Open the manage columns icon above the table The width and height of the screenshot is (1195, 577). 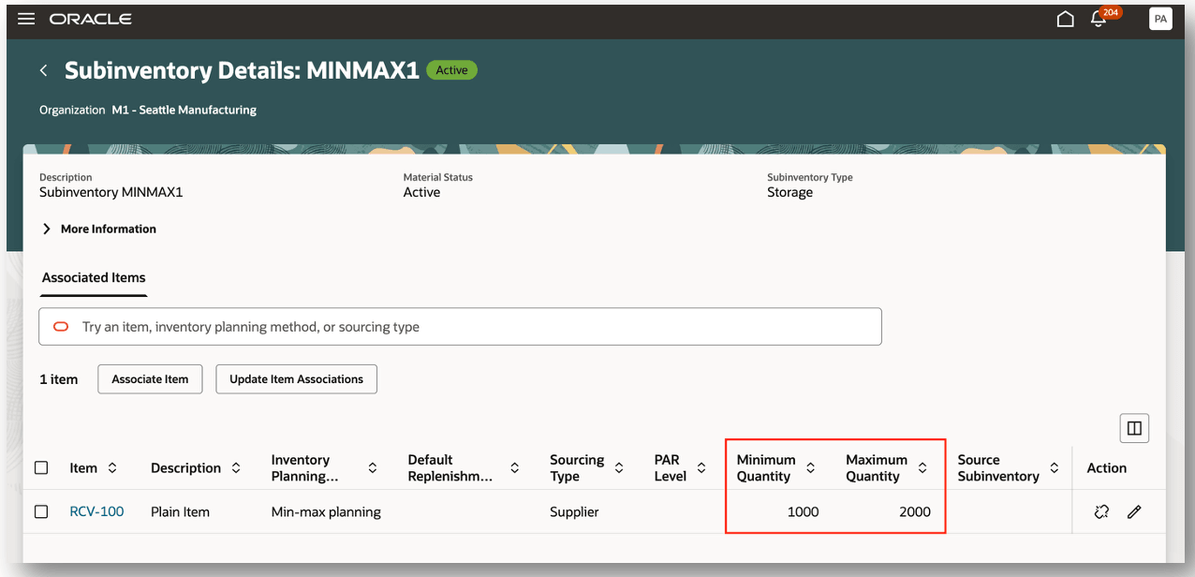(1134, 427)
